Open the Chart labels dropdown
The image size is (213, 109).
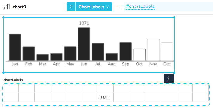click(x=94, y=7)
